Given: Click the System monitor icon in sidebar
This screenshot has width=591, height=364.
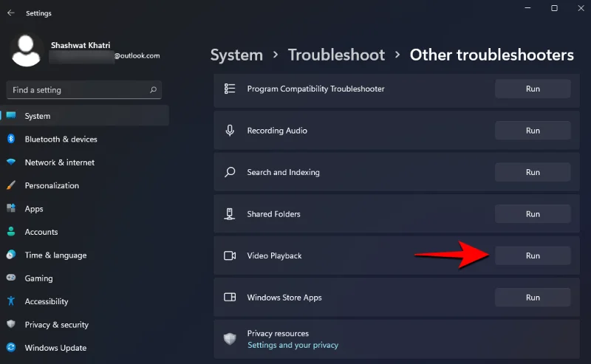Looking at the screenshot, I should (11, 115).
